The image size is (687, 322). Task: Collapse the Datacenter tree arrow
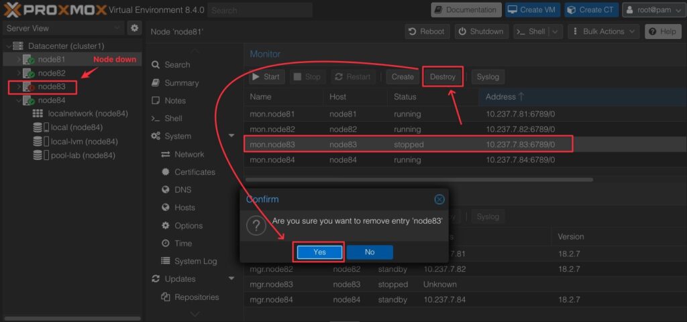tap(9, 46)
